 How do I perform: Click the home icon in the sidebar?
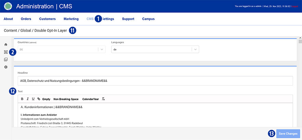pyautogui.click(x=6, y=45)
